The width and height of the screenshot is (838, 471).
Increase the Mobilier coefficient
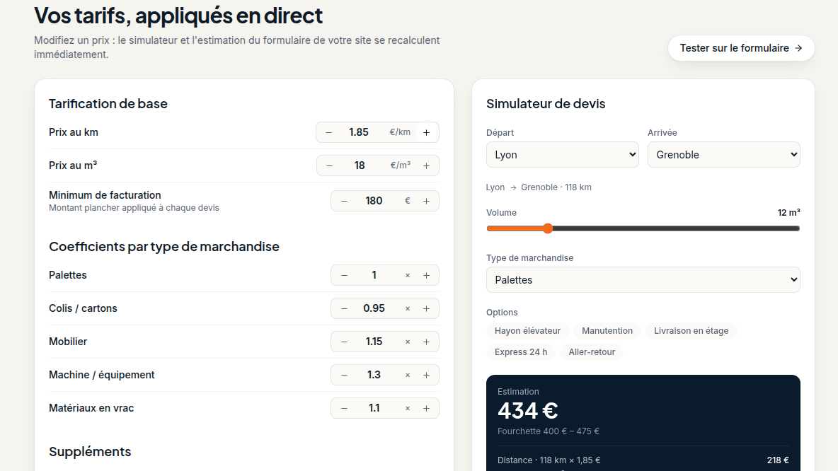[x=427, y=342]
